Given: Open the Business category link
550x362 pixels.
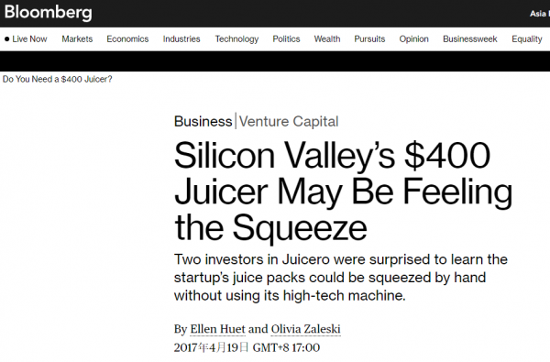Looking at the screenshot, I should (x=203, y=121).
